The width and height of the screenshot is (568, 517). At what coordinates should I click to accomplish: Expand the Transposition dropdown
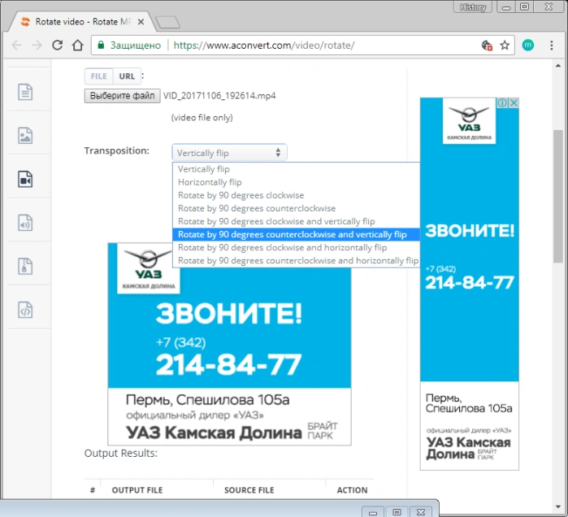(x=229, y=153)
